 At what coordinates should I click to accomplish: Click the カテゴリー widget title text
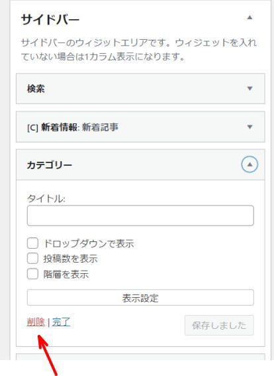coord(49,165)
